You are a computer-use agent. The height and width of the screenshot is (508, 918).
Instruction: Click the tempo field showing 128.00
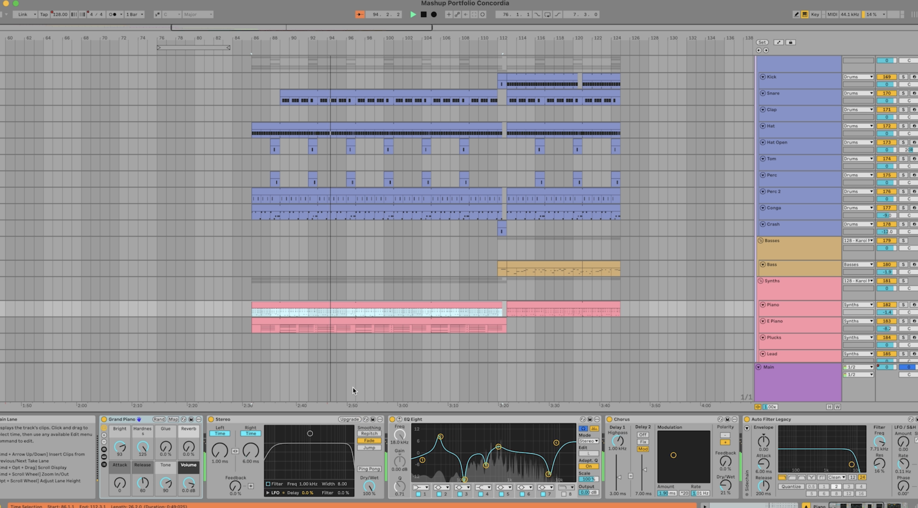(x=60, y=14)
